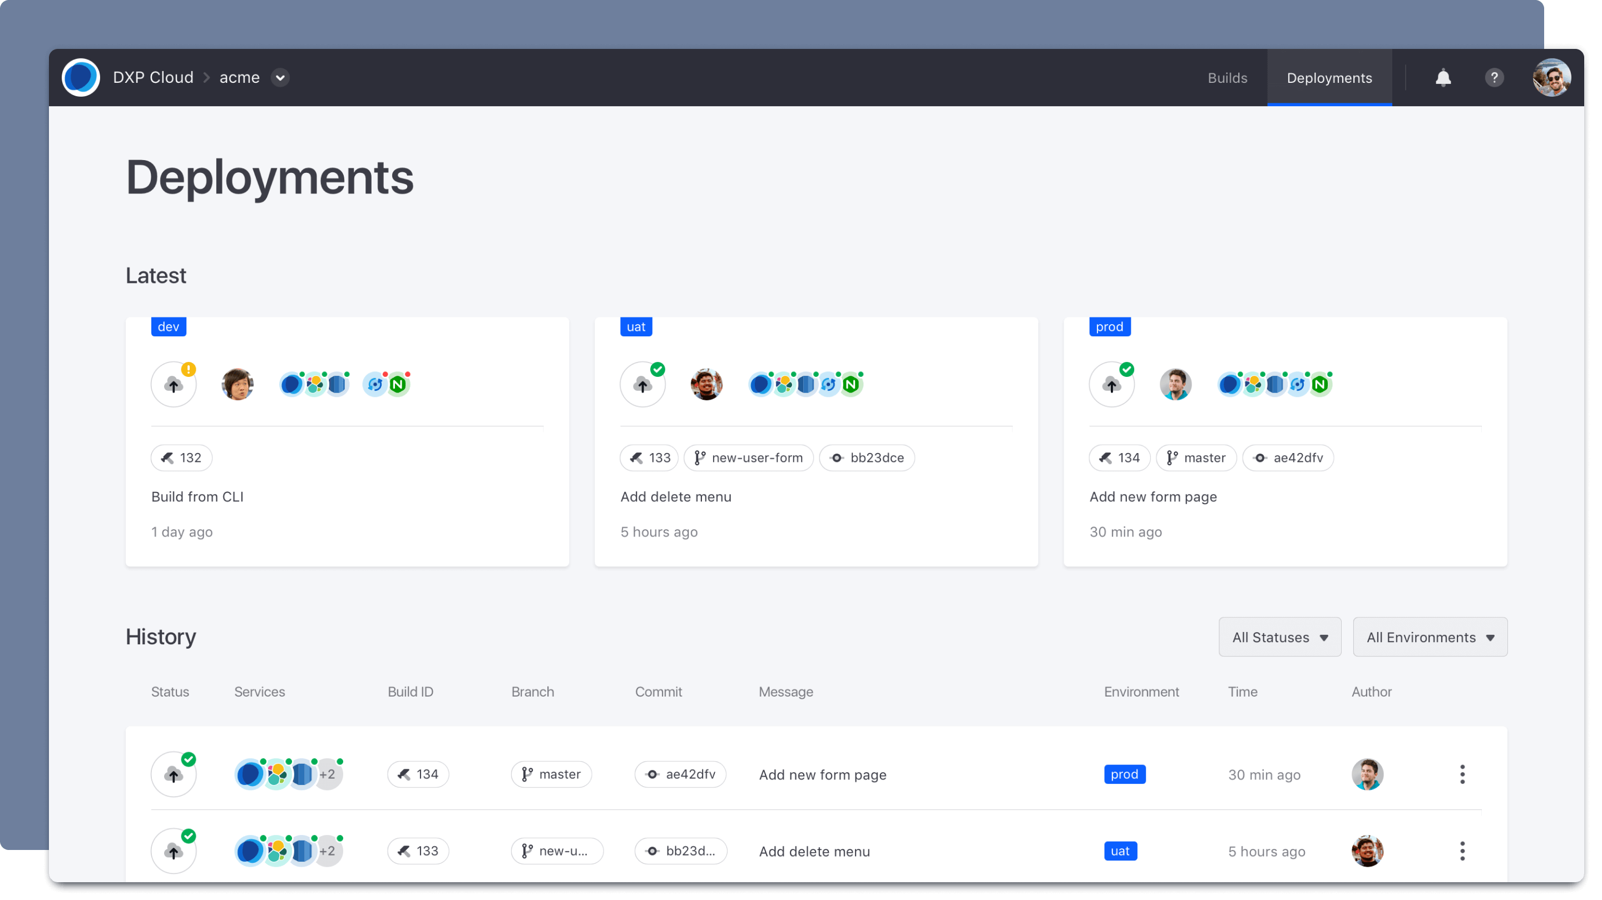
Task: Open the kebab menu for build 133 row
Action: point(1462,851)
